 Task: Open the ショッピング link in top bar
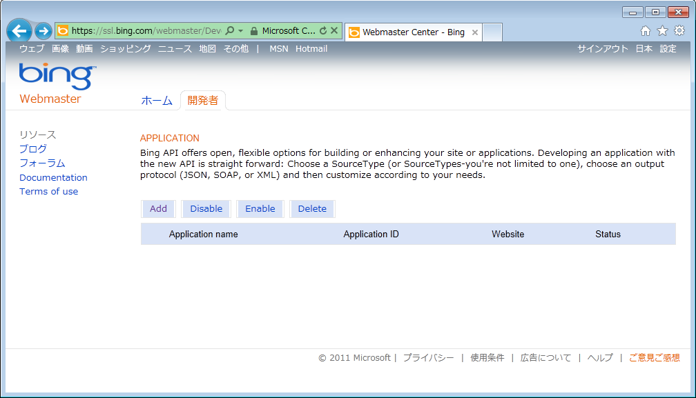click(126, 49)
